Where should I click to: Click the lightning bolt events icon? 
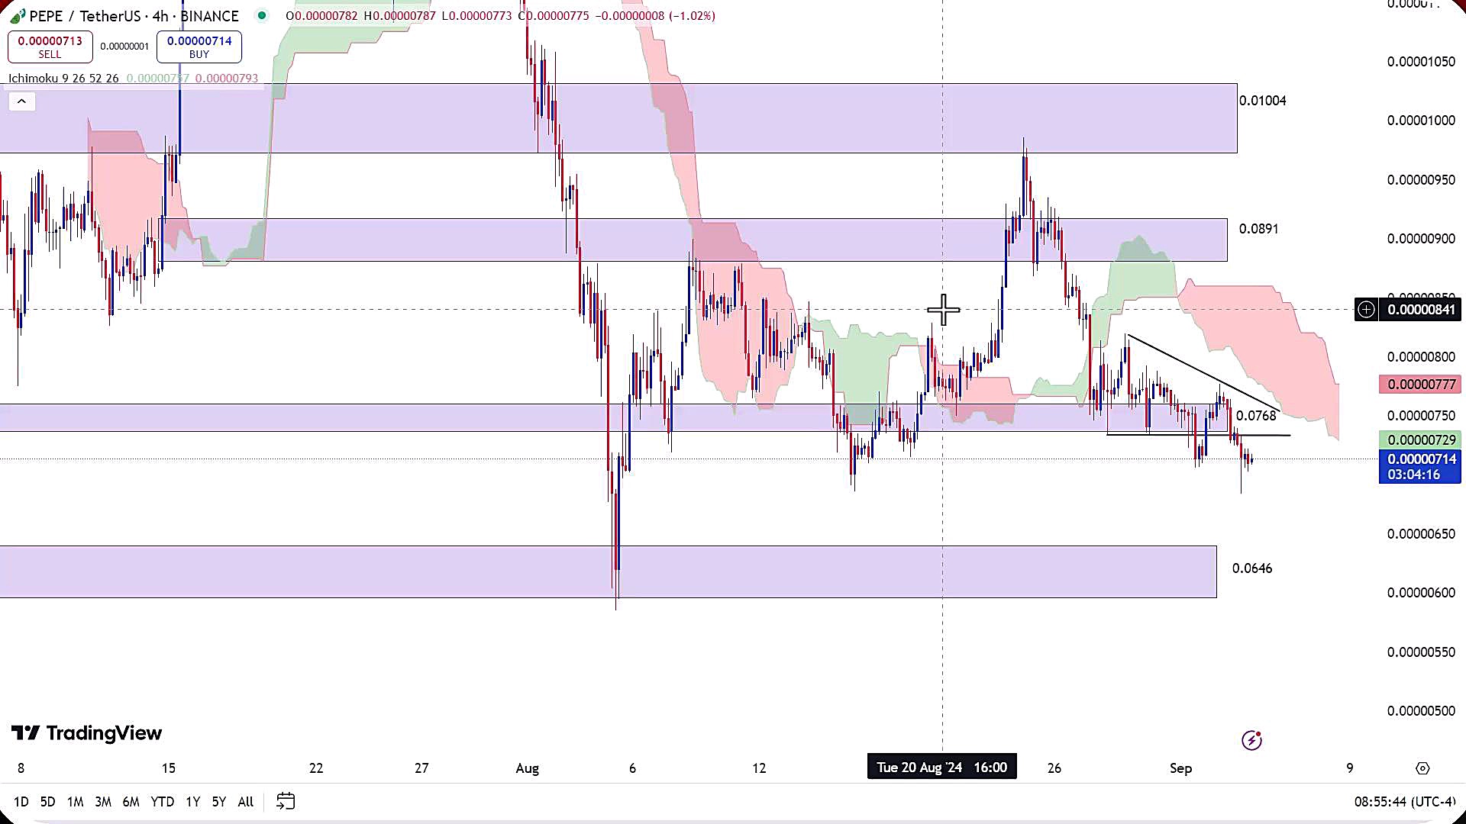pyautogui.click(x=1251, y=740)
